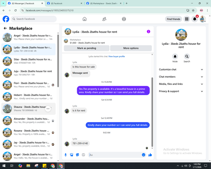The image size is (211, 169).
Task: Click the chat messages scrollbar
Action: coord(152,112)
